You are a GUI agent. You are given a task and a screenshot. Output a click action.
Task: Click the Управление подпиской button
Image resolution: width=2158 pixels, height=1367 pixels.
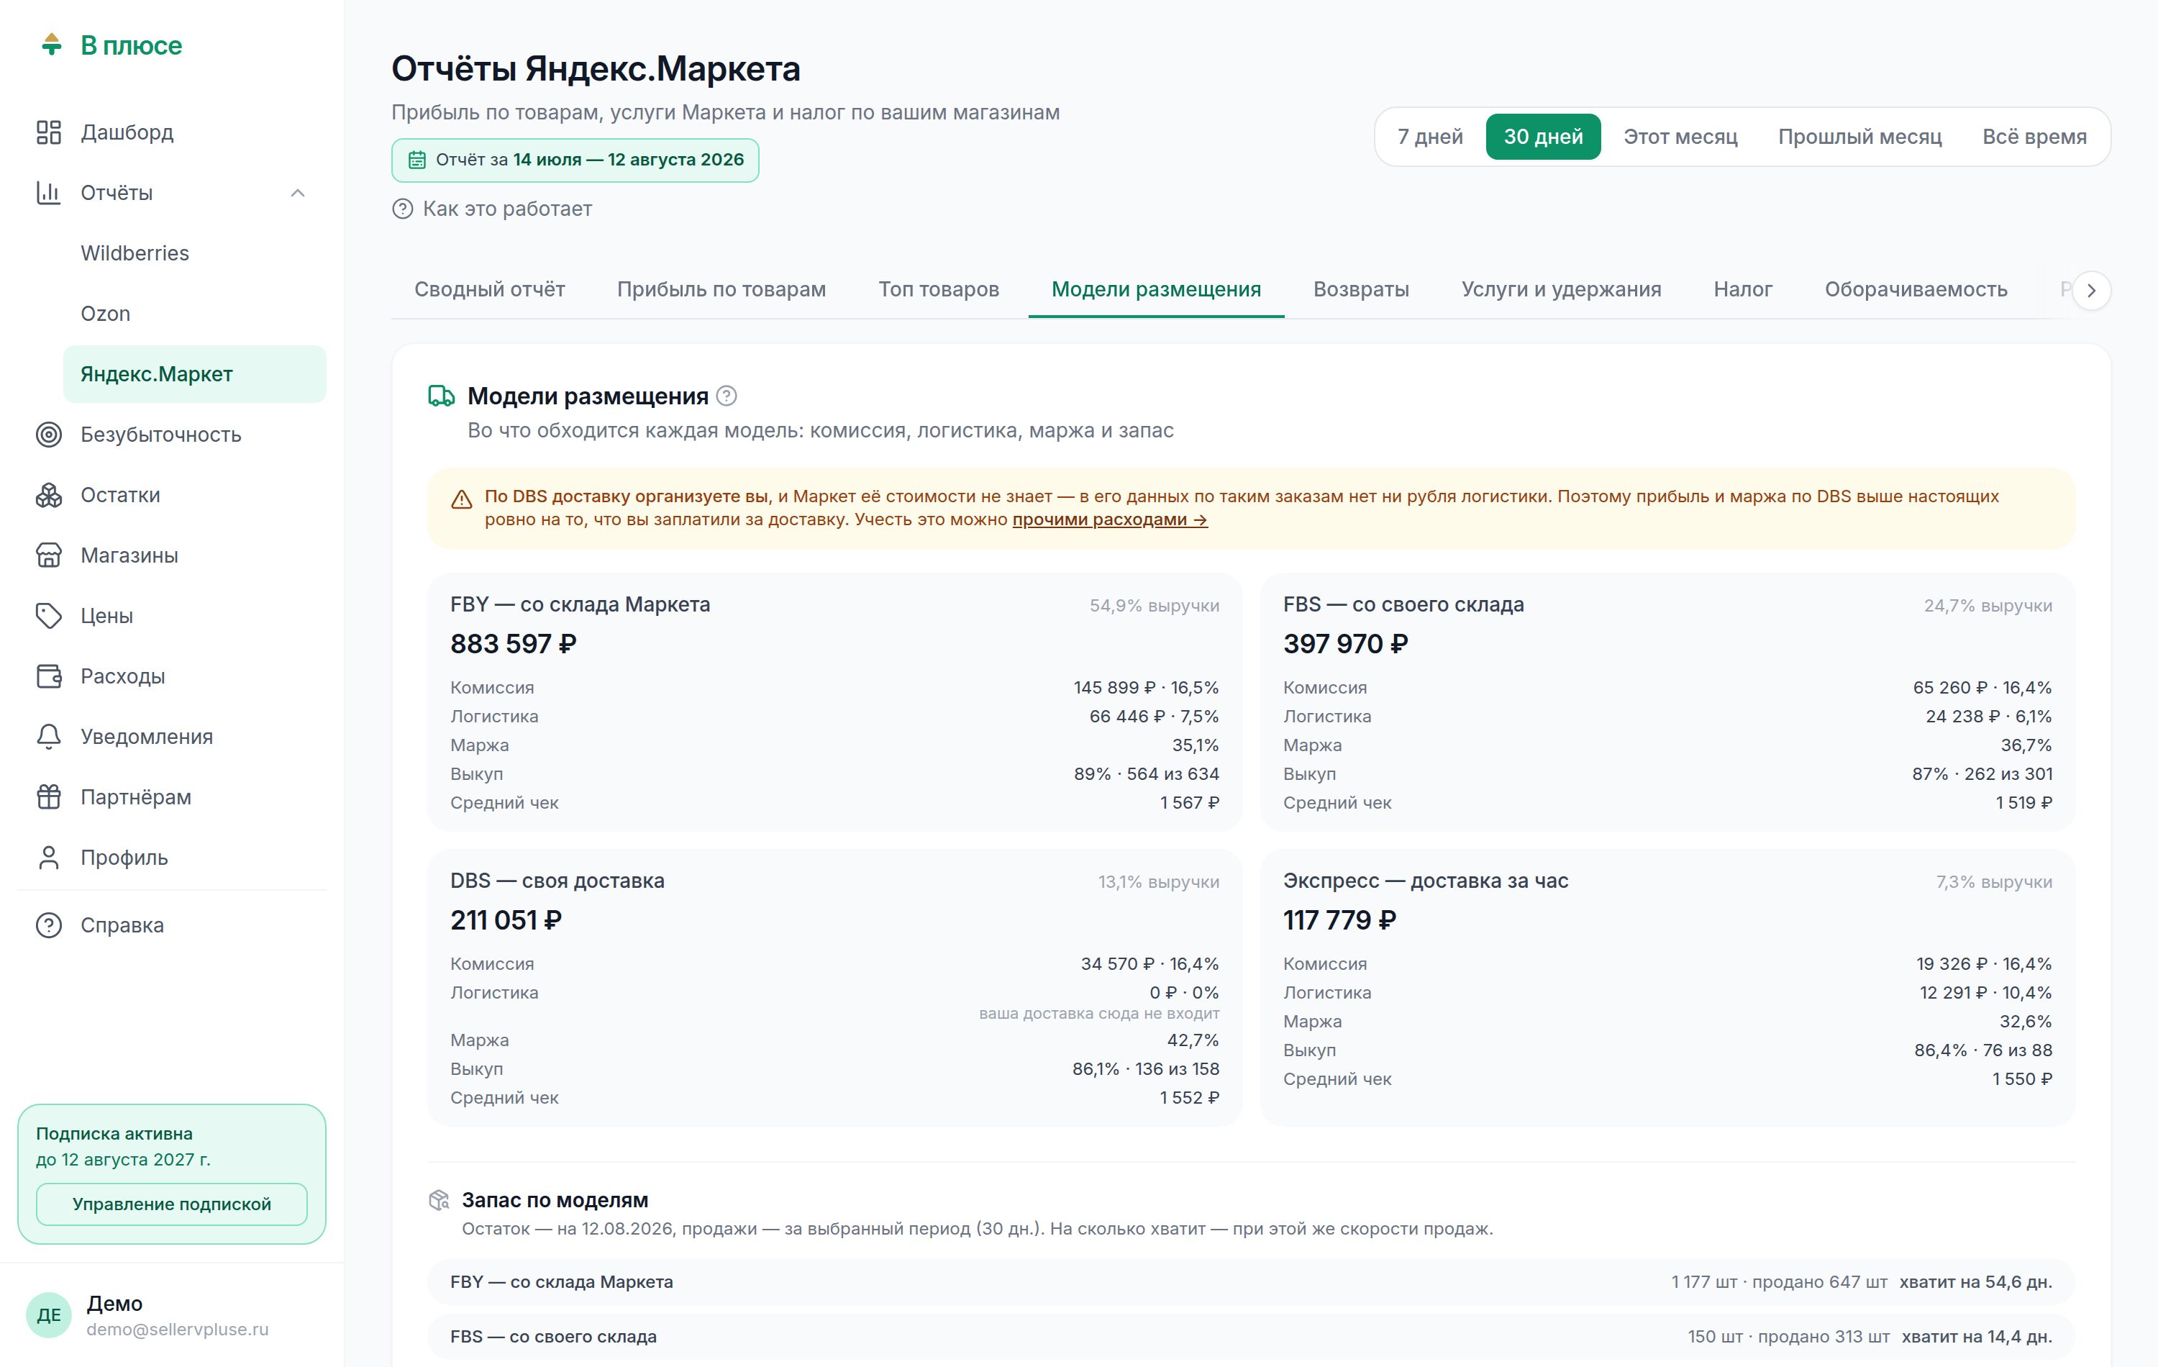pyautogui.click(x=172, y=1204)
